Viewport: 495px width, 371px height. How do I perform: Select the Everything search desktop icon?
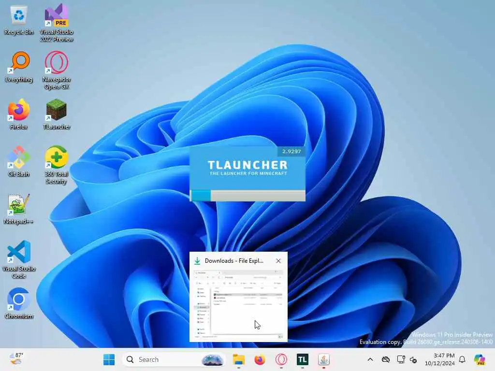(x=19, y=67)
